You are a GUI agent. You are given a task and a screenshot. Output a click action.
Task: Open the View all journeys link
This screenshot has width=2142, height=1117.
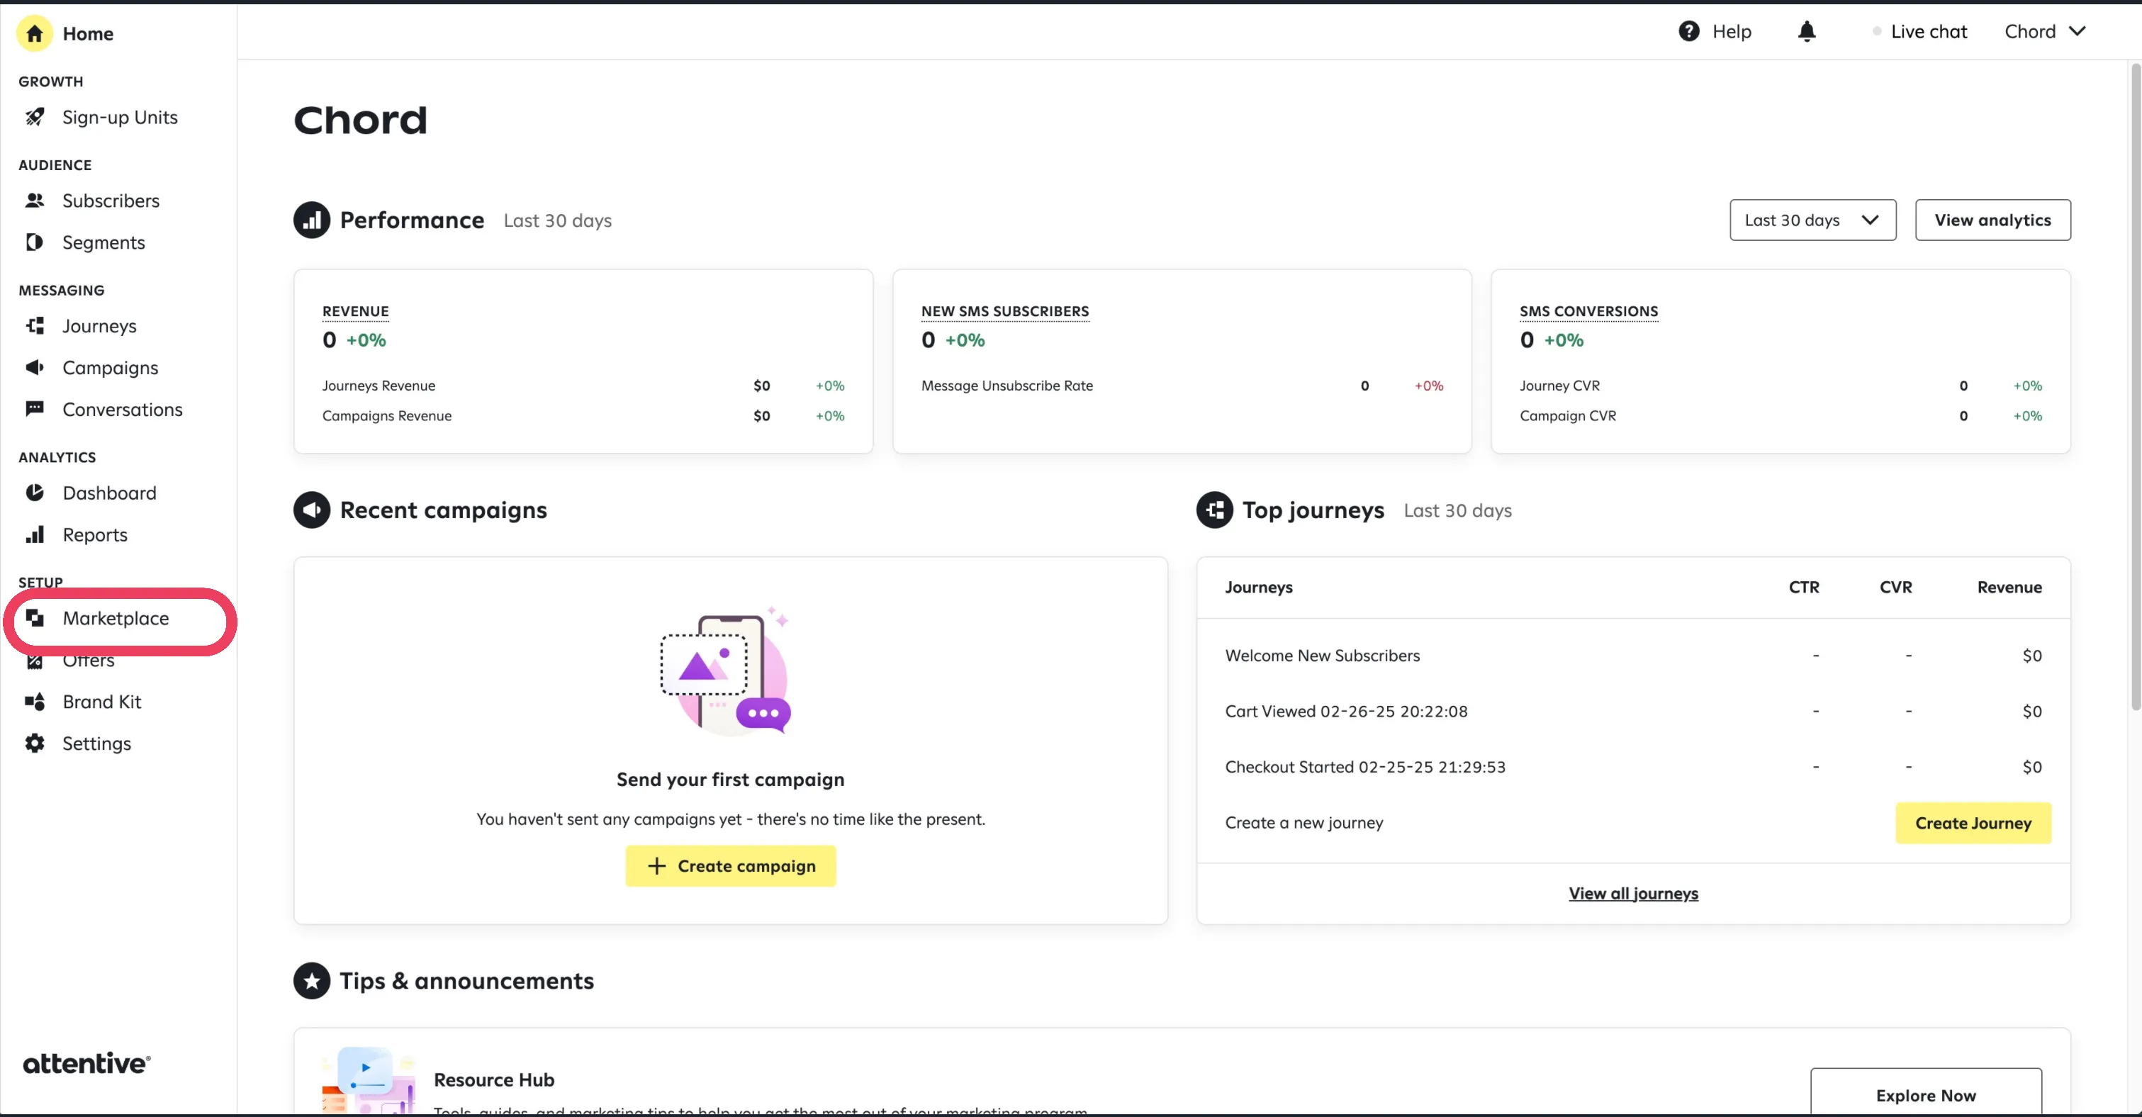1633,893
